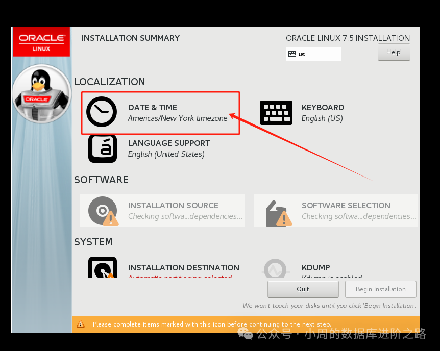This screenshot has width=440, height=351.
Task: Click the INSTALLATION SUMMARY heading
Action: [x=131, y=38]
